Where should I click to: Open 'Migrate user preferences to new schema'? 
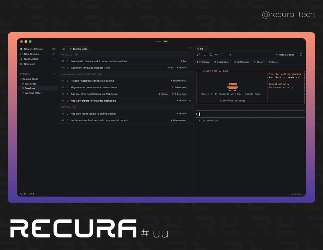click(94, 88)
